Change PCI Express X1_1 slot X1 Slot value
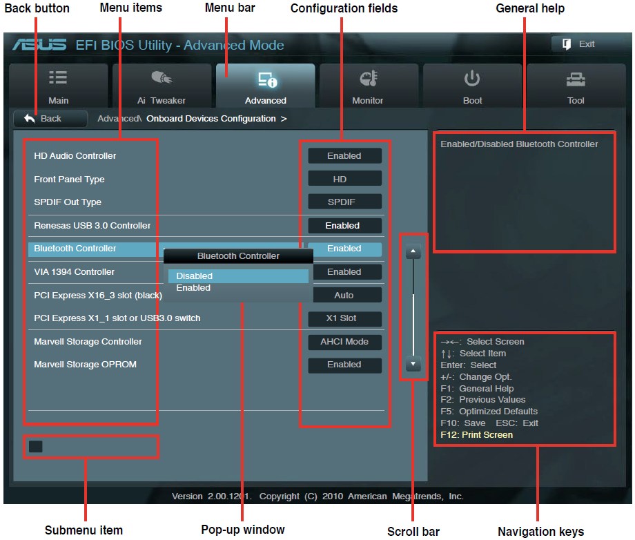Image resolution: width=635 pixels, height=540 pixels. [344, 318]
